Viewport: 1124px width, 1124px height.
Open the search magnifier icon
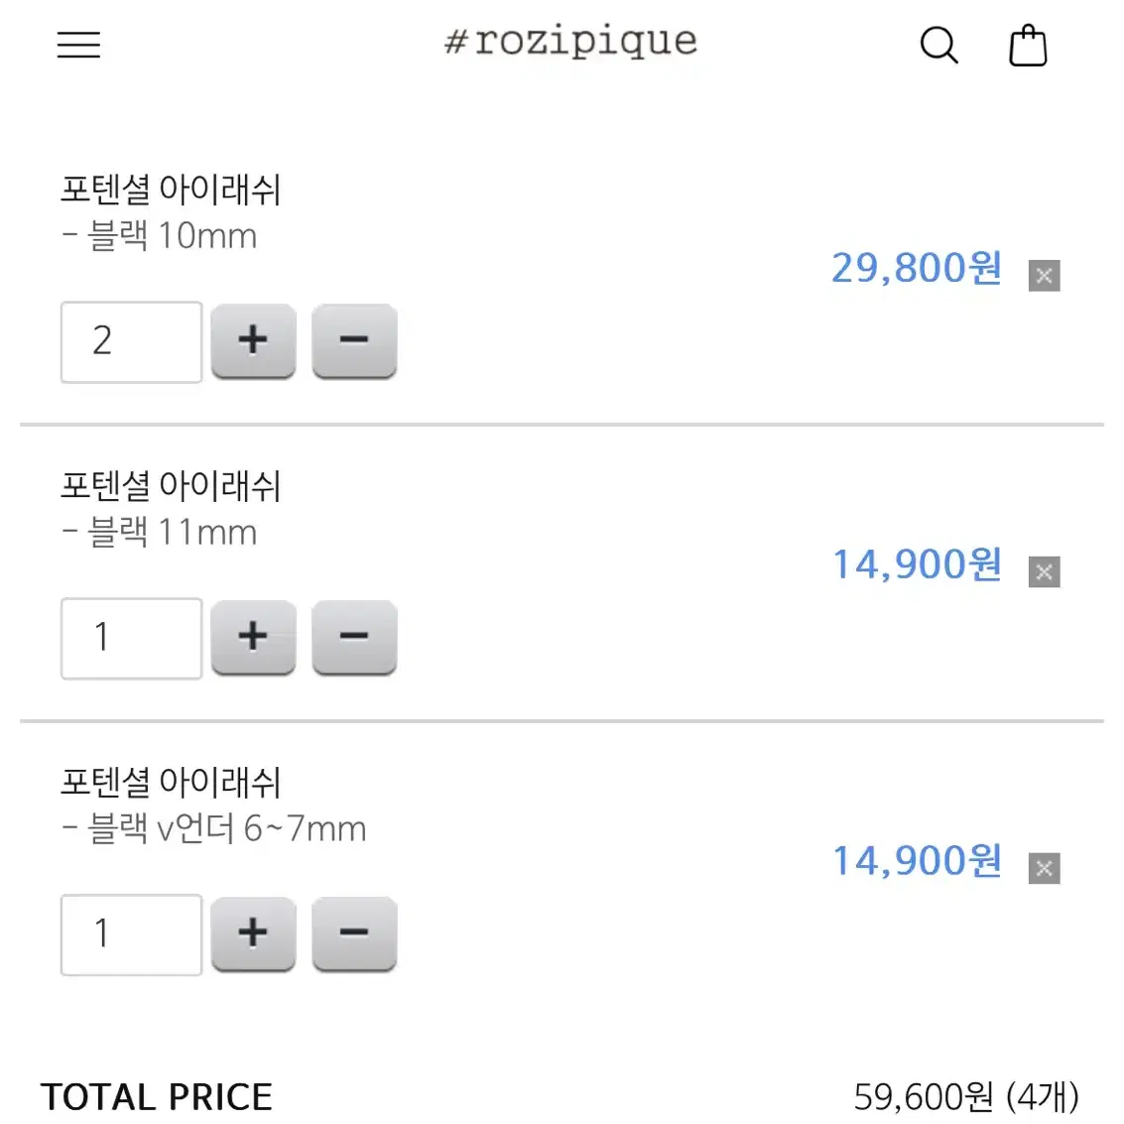(939, 46)
